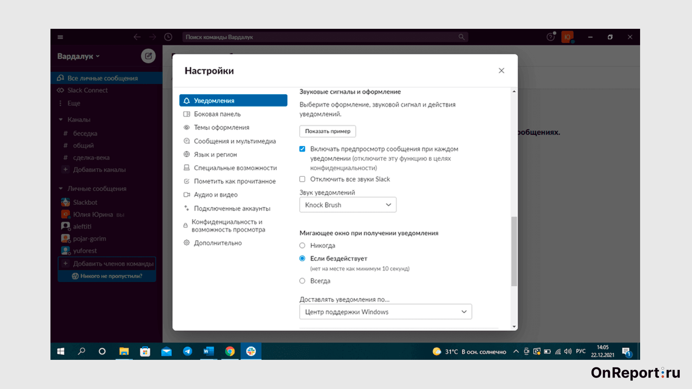
Task: Click the Wi-Fi network tray icon
Action: pyautogui.click(x=558, y=352)
